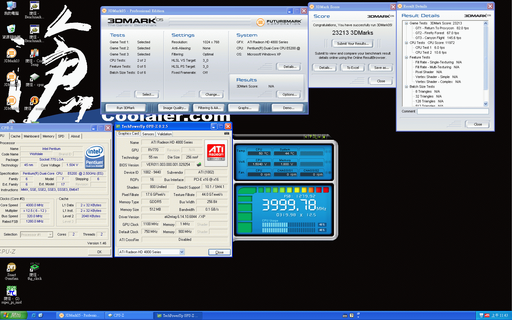
Task: Click the Graphs... button
Action: (x=245, y=108)
